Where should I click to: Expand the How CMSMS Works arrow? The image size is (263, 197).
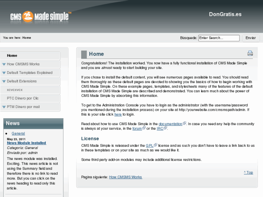point(4,64)
